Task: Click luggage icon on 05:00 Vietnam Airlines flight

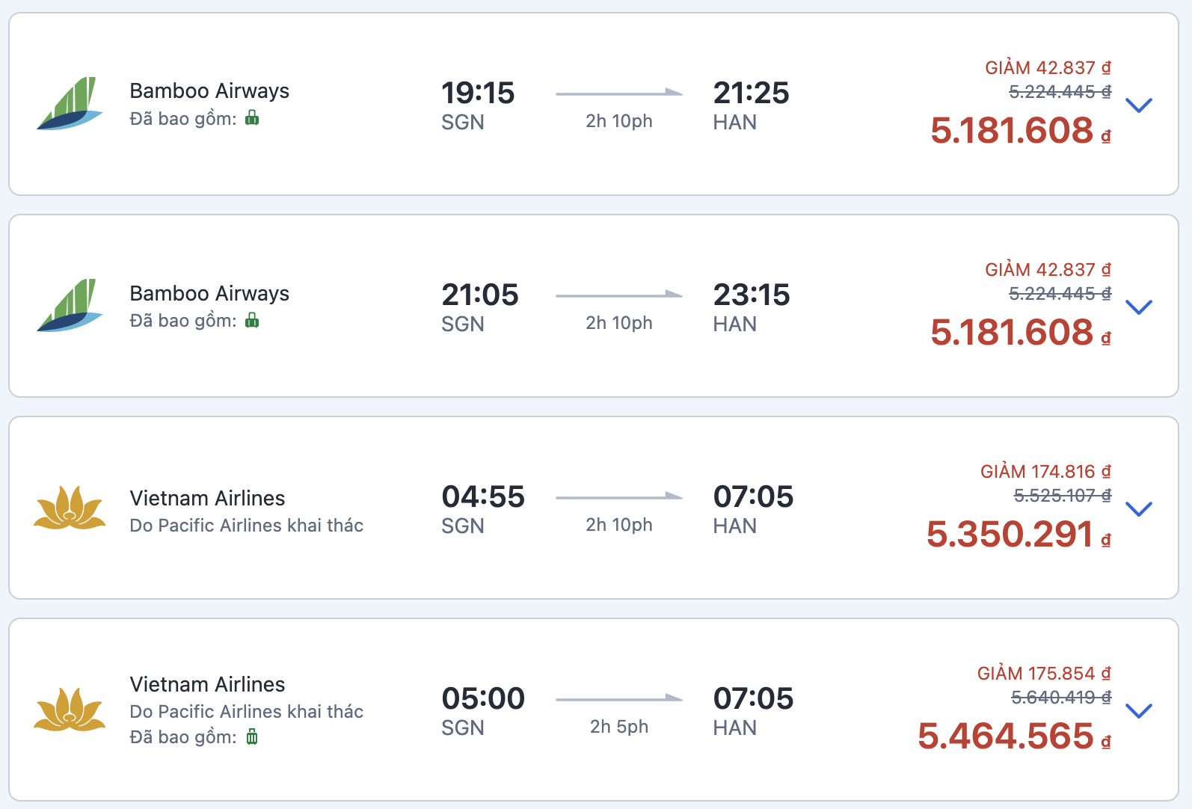Action: coord(252,737)
